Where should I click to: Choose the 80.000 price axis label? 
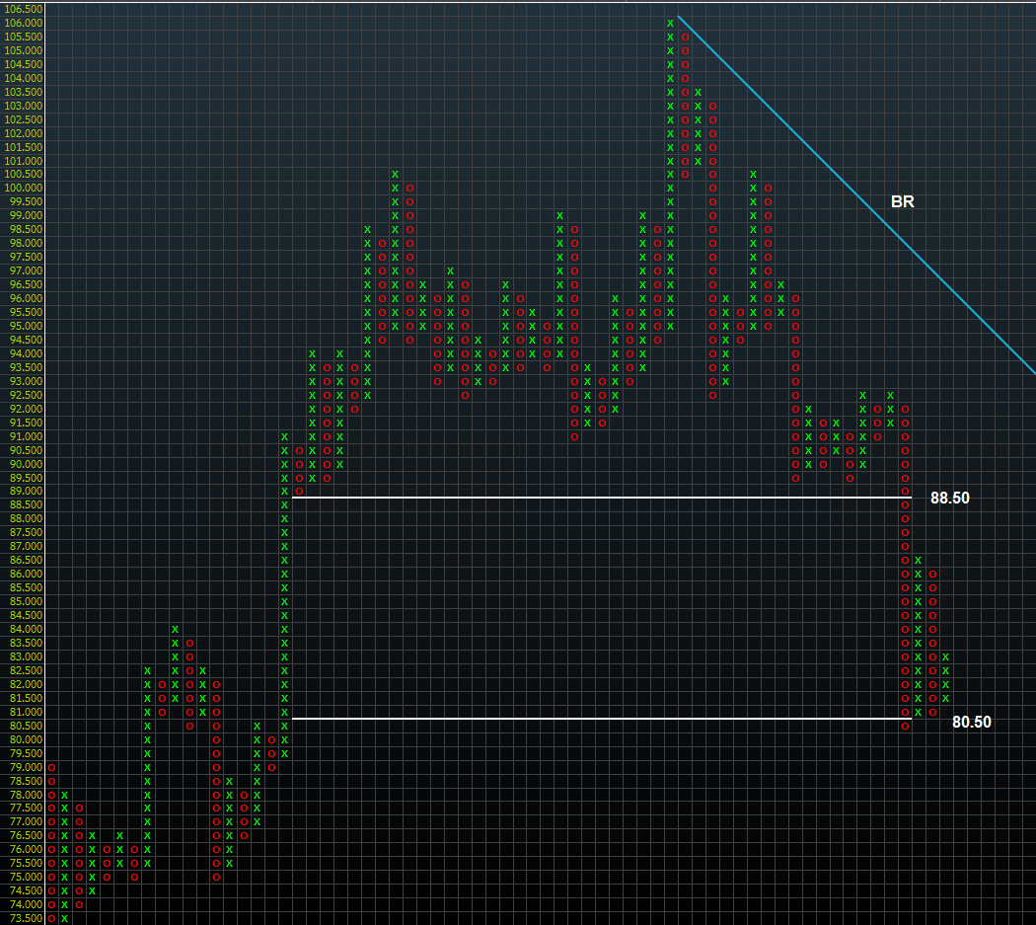click(25, 739)
